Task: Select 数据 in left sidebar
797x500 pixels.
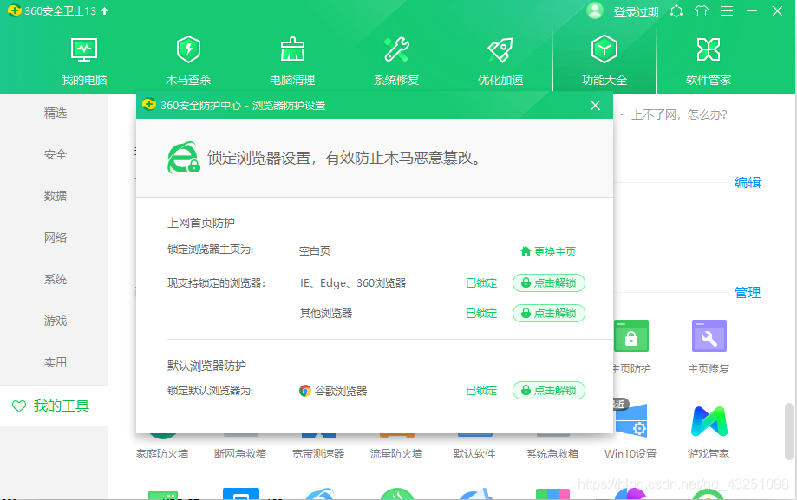Action: pos(55,196)
